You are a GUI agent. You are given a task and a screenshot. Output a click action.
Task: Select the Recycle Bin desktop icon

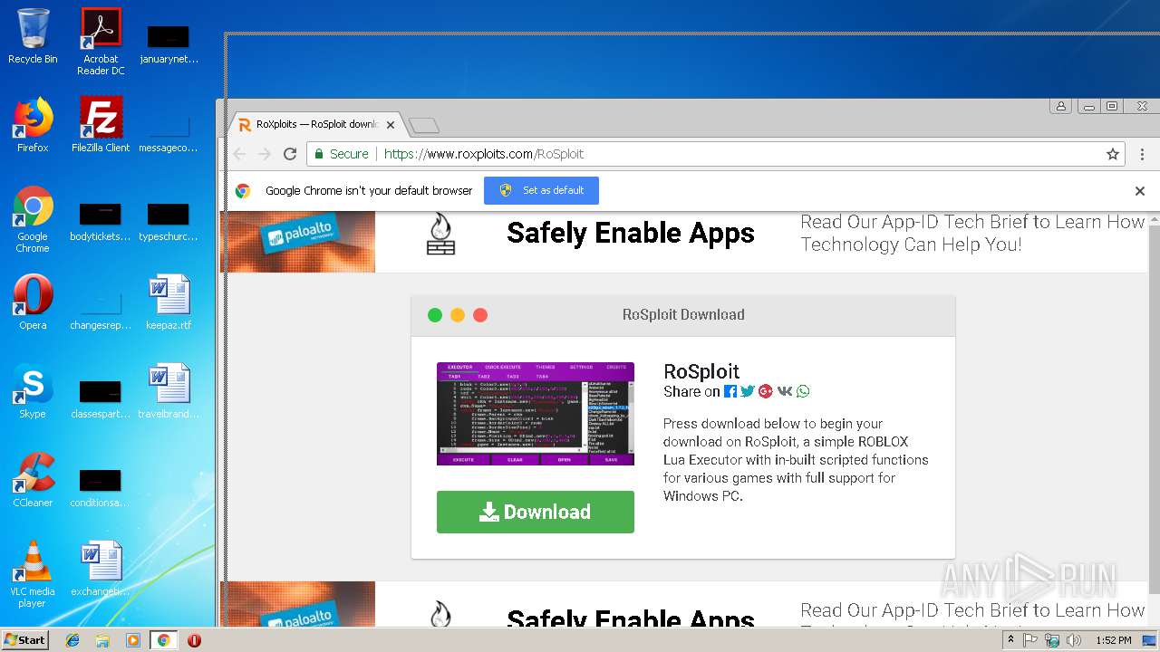33,36
